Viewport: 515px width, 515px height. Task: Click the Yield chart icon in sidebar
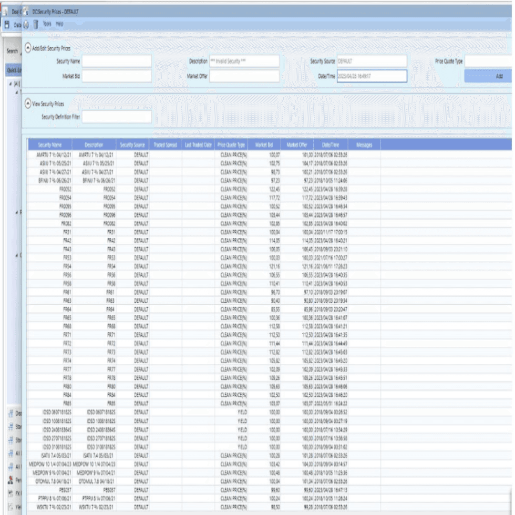tap(10, 507)
